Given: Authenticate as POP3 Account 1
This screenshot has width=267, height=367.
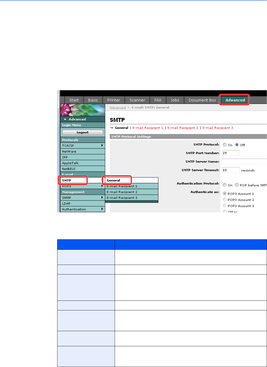Looking at the screenshot, I should coord(224,194).
